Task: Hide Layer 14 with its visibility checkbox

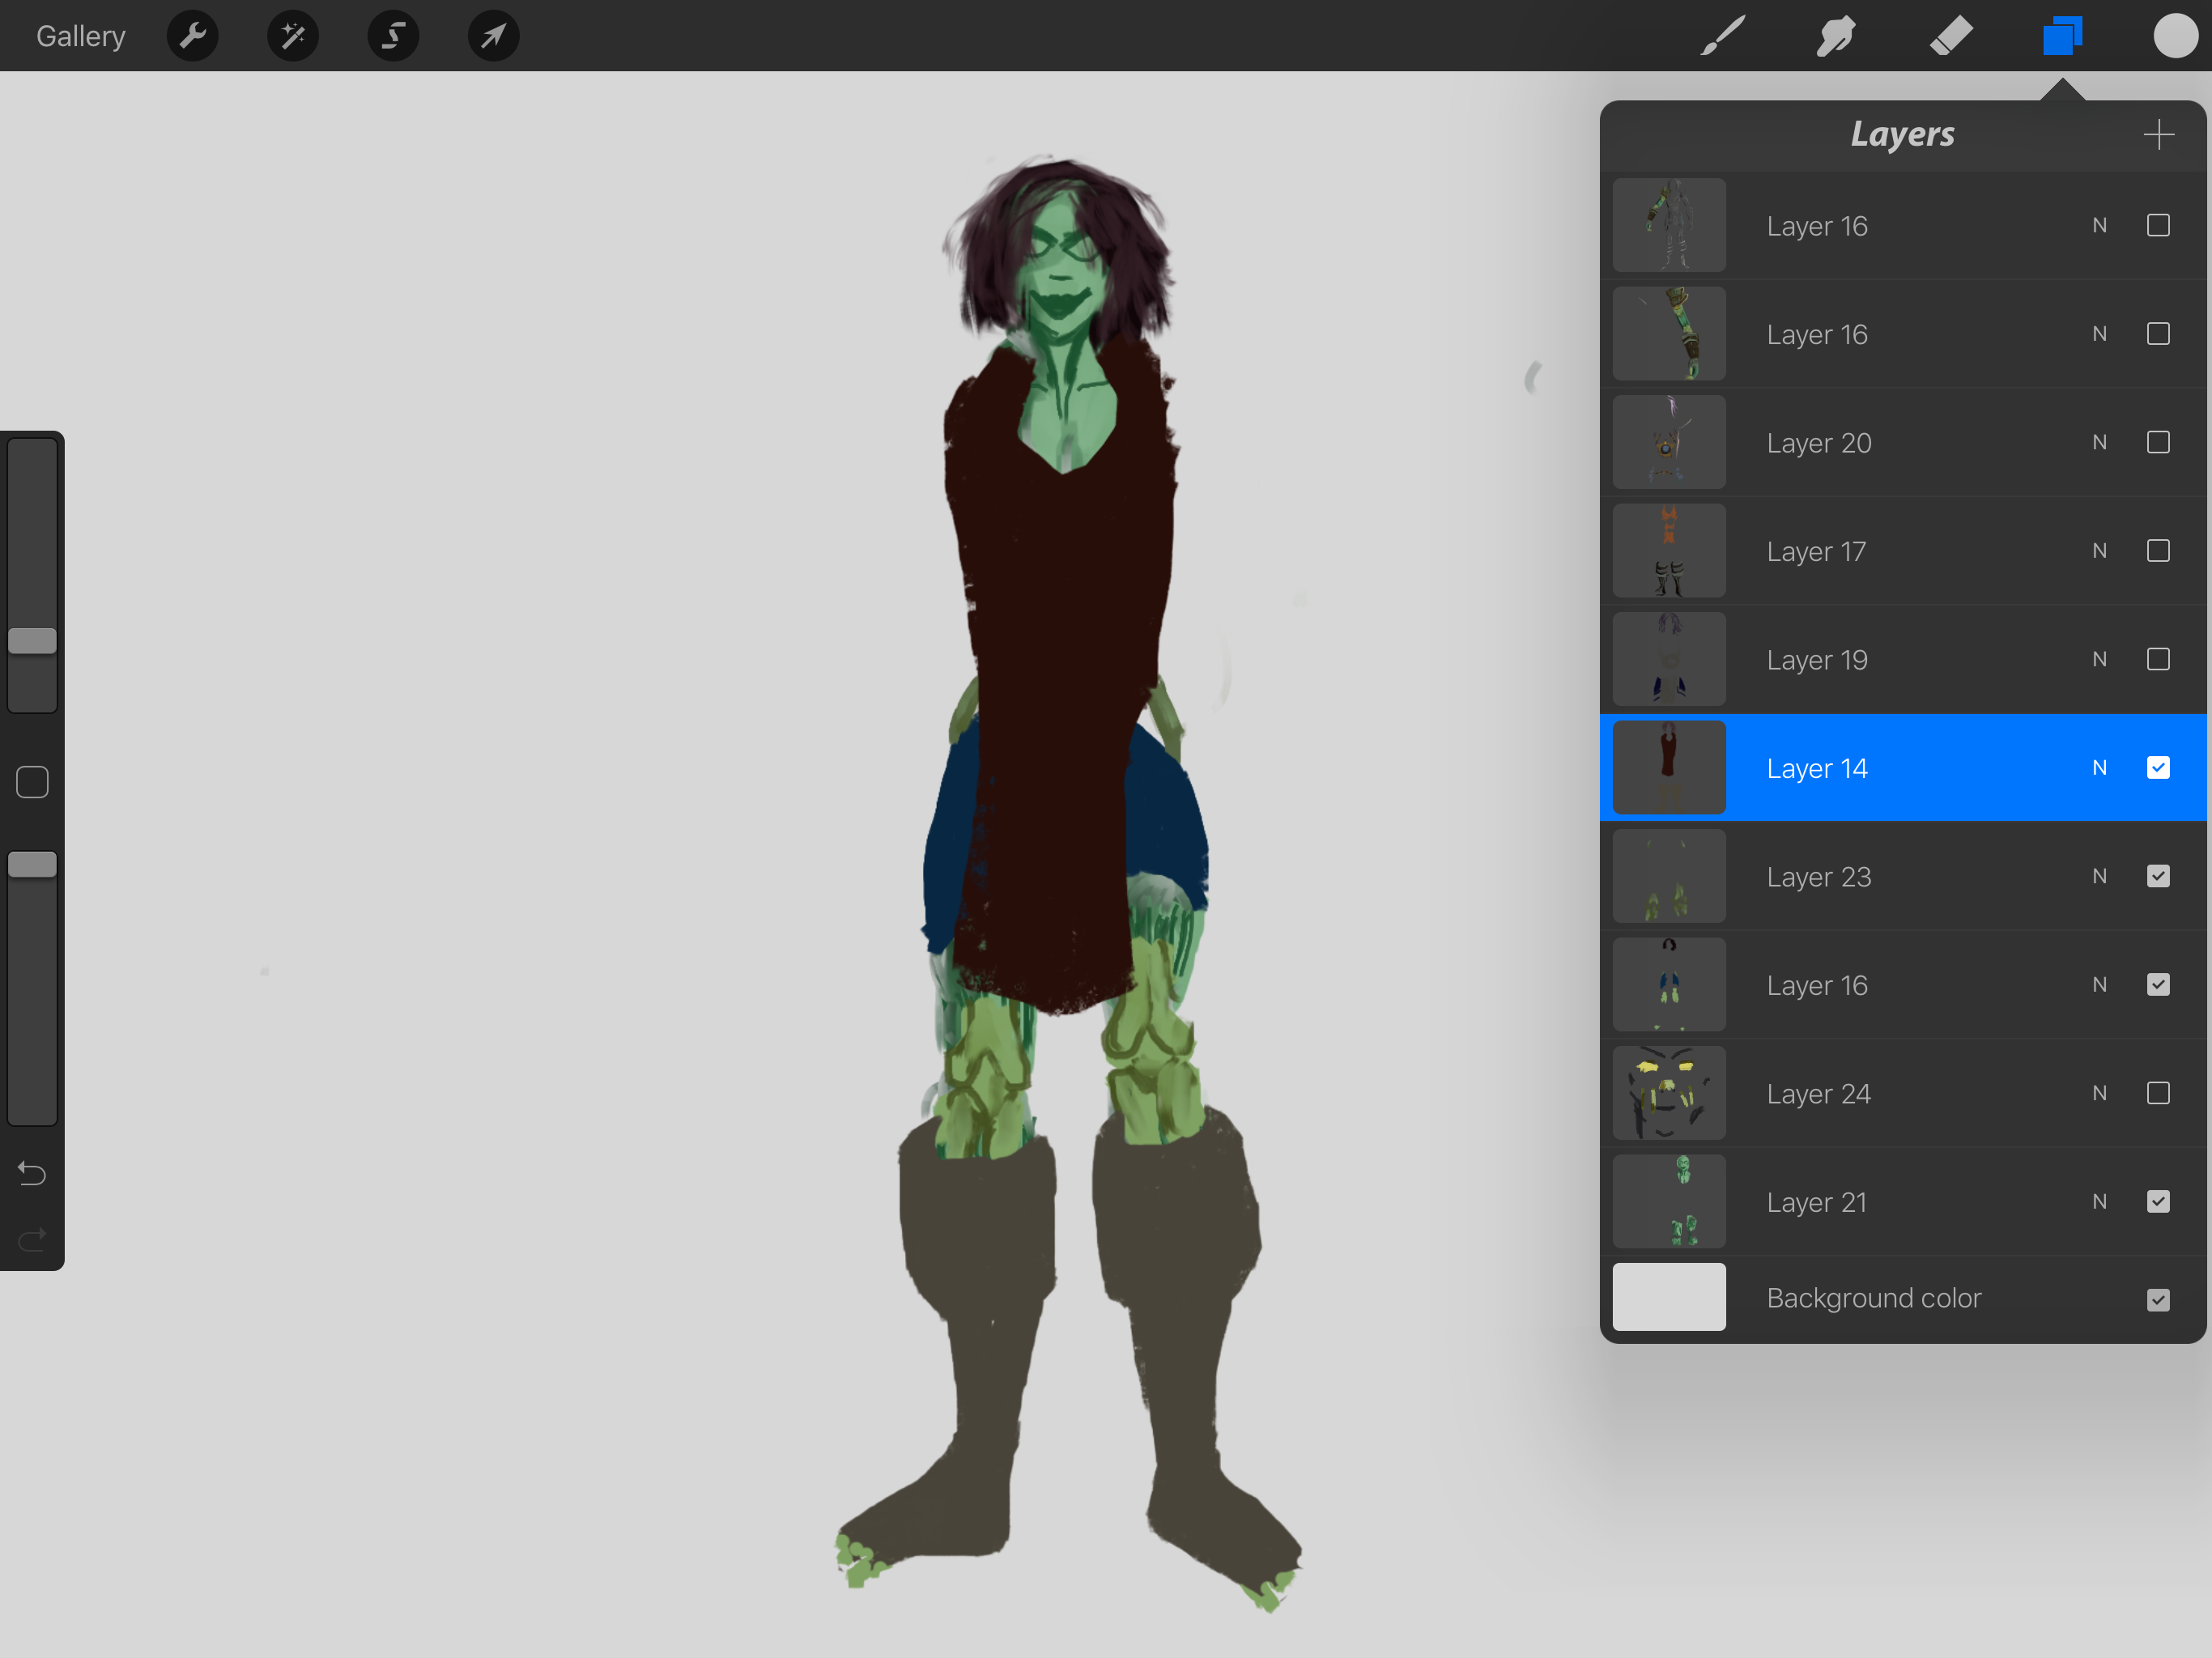Action: 2158,768
